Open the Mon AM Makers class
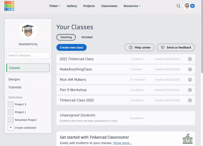 tap(126, 80)
